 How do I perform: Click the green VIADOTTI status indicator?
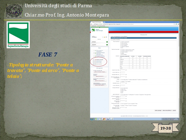pyautogui.click(x=107, y=45)
